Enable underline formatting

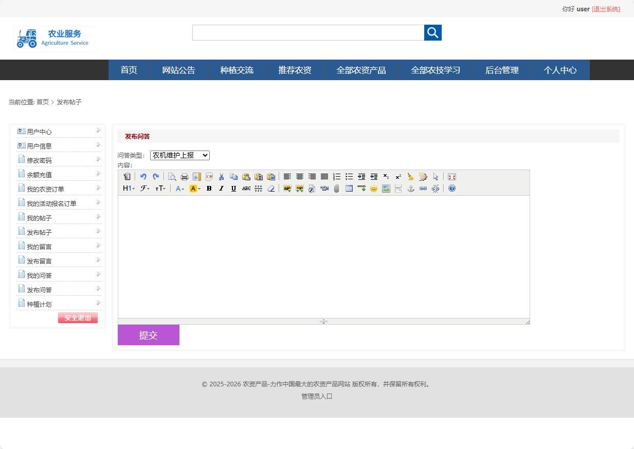click(233, 189)
